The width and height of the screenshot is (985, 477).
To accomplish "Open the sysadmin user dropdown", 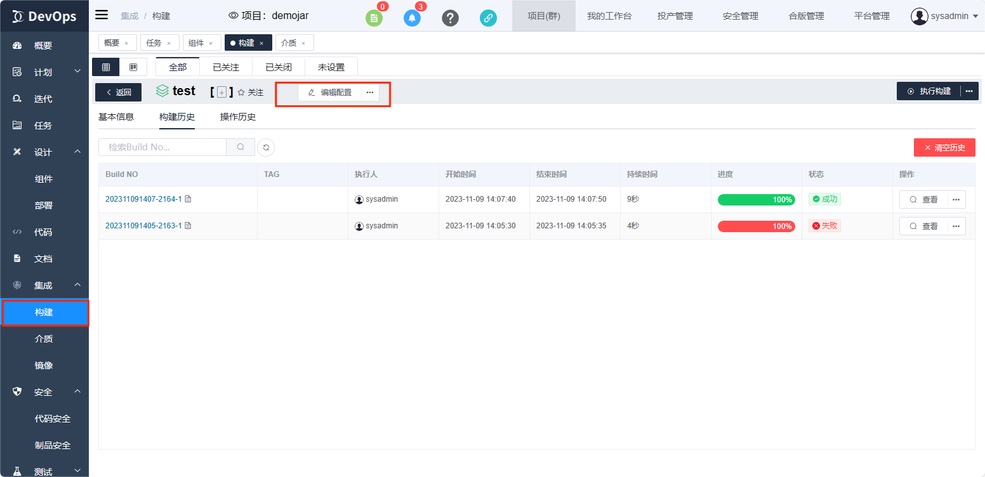I will pos(944,16).
